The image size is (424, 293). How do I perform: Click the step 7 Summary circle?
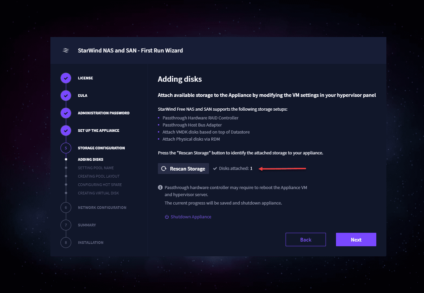[x=66, y=225]
